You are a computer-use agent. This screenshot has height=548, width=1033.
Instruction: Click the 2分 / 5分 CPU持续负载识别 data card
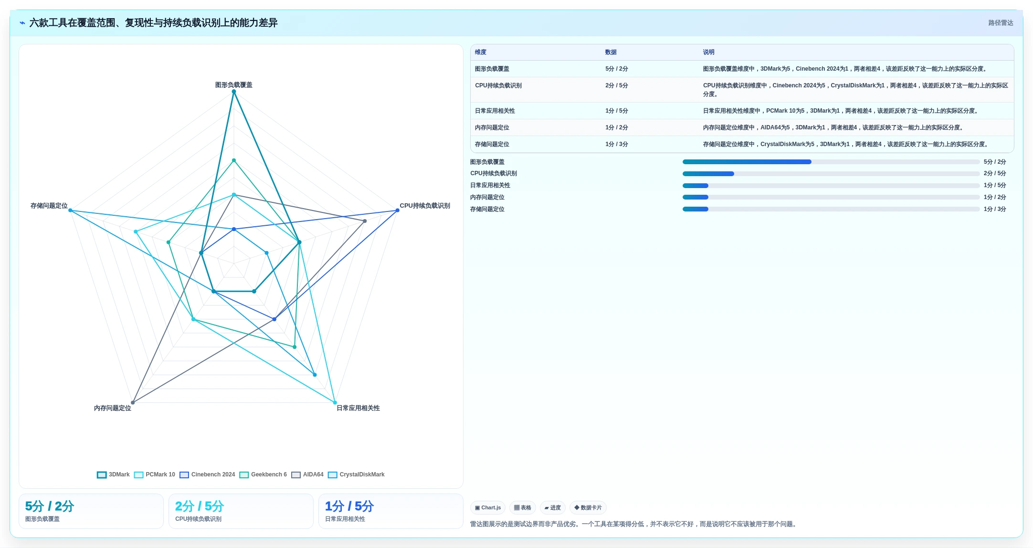coord(241,511)
